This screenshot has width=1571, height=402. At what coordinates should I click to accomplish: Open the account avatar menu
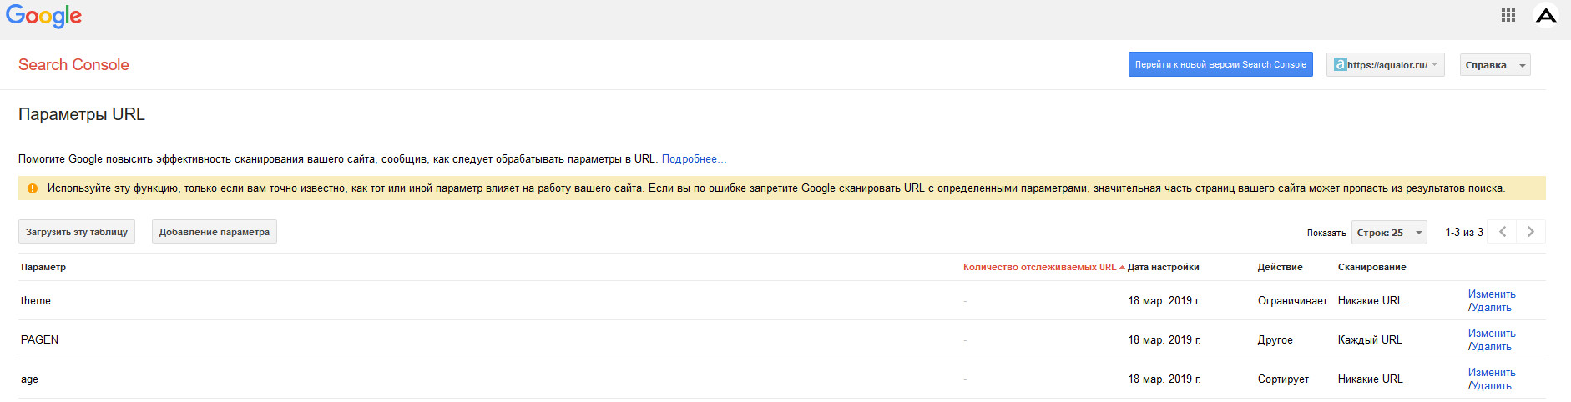(x=1546, y=15)
